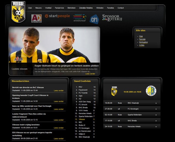This screenshot has width=175, height=142.
Task: Select PSV row in Stand Eredivisie
Action: click(x=85, y=87)
